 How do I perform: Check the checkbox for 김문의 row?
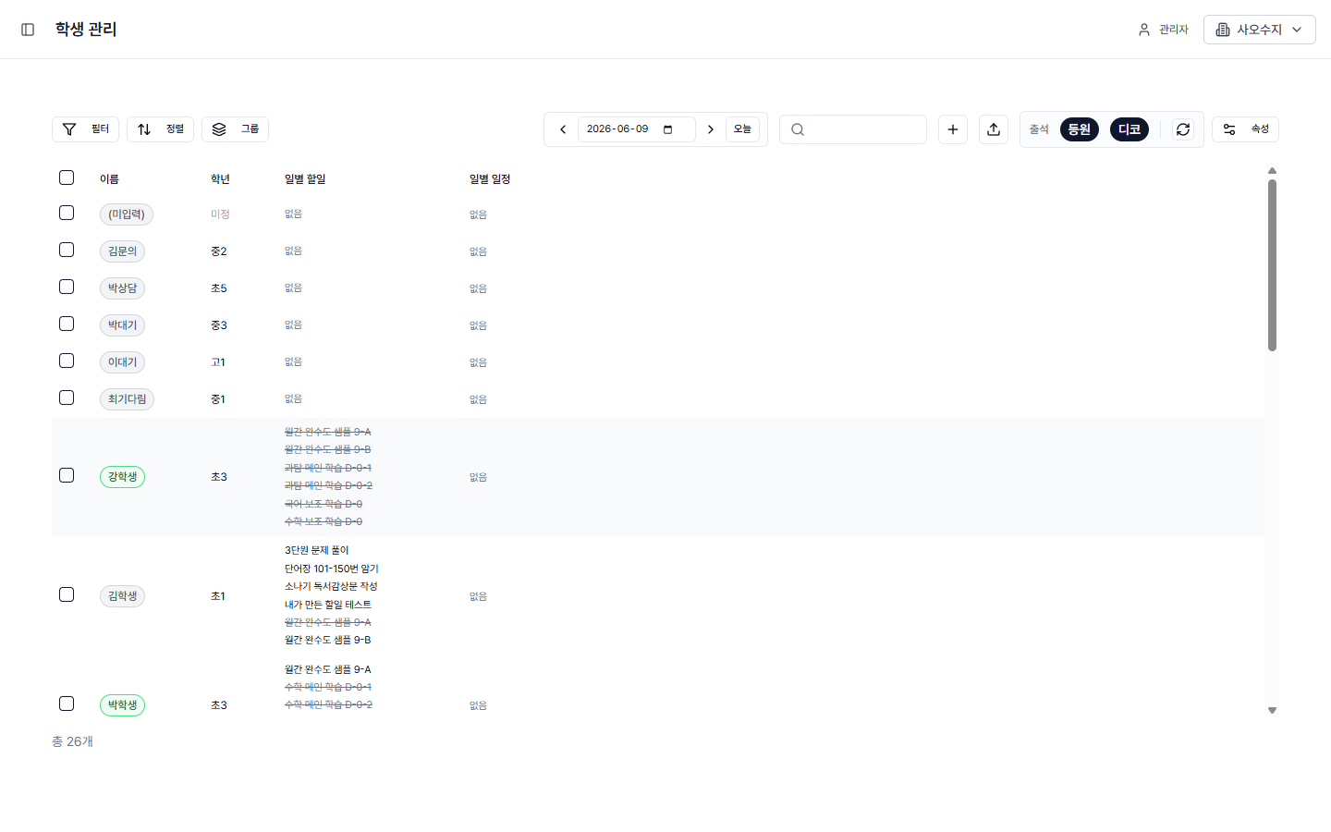(67, 250)
